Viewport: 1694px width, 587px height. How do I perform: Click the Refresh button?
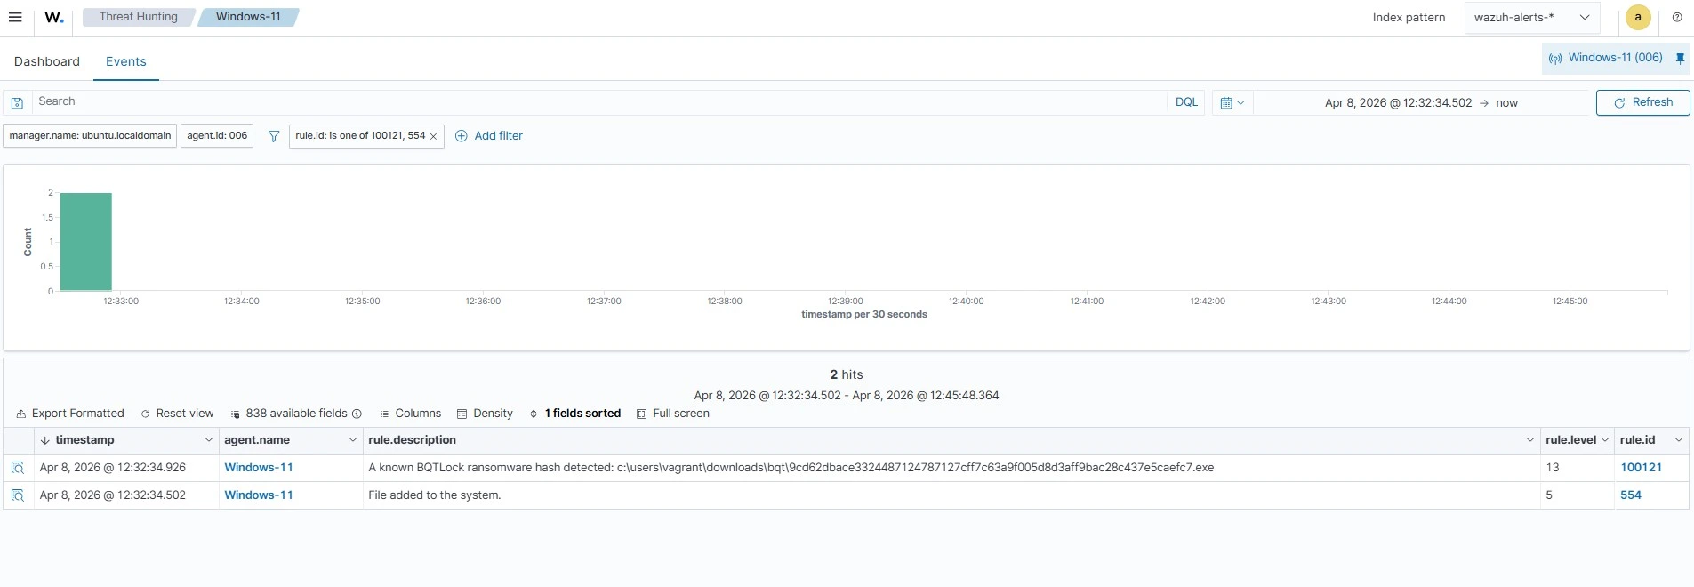(x=1642, y=102)
